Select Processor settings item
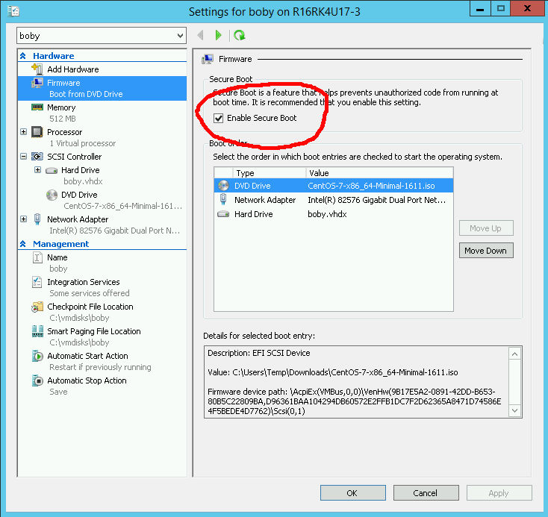This screenshot has width=548, height=517. pyautogui.click(x=102, y=137)
